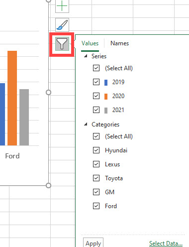Image resolution: width=189 pixels, height=247 pixels.
Task: Uncheck the 2020 series checkbox
Action: (96, 96)
